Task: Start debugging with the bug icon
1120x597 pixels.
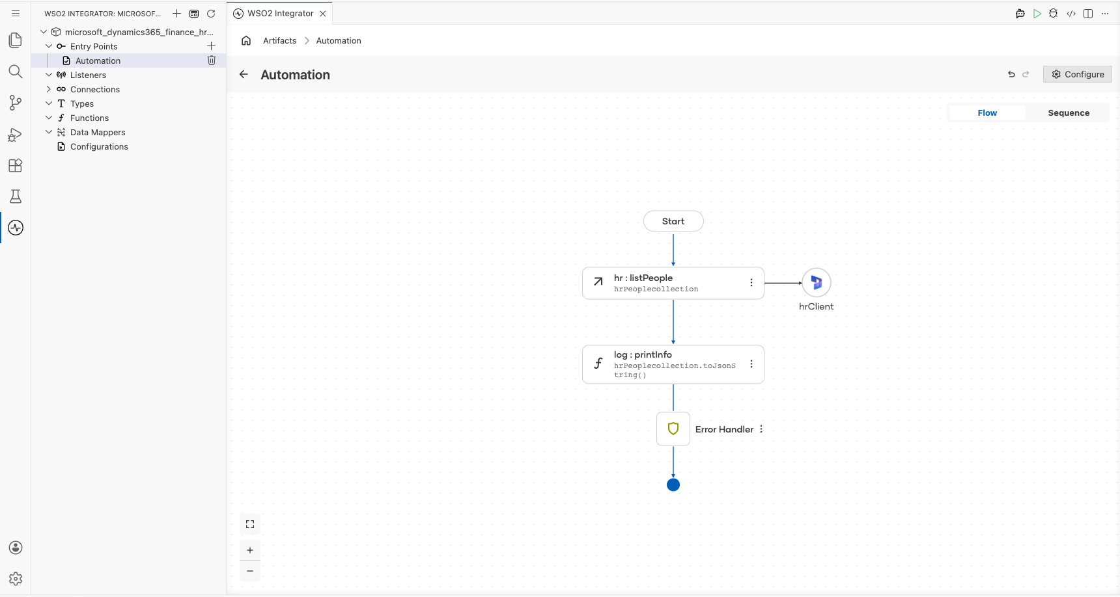Action: click(1054, 13)
